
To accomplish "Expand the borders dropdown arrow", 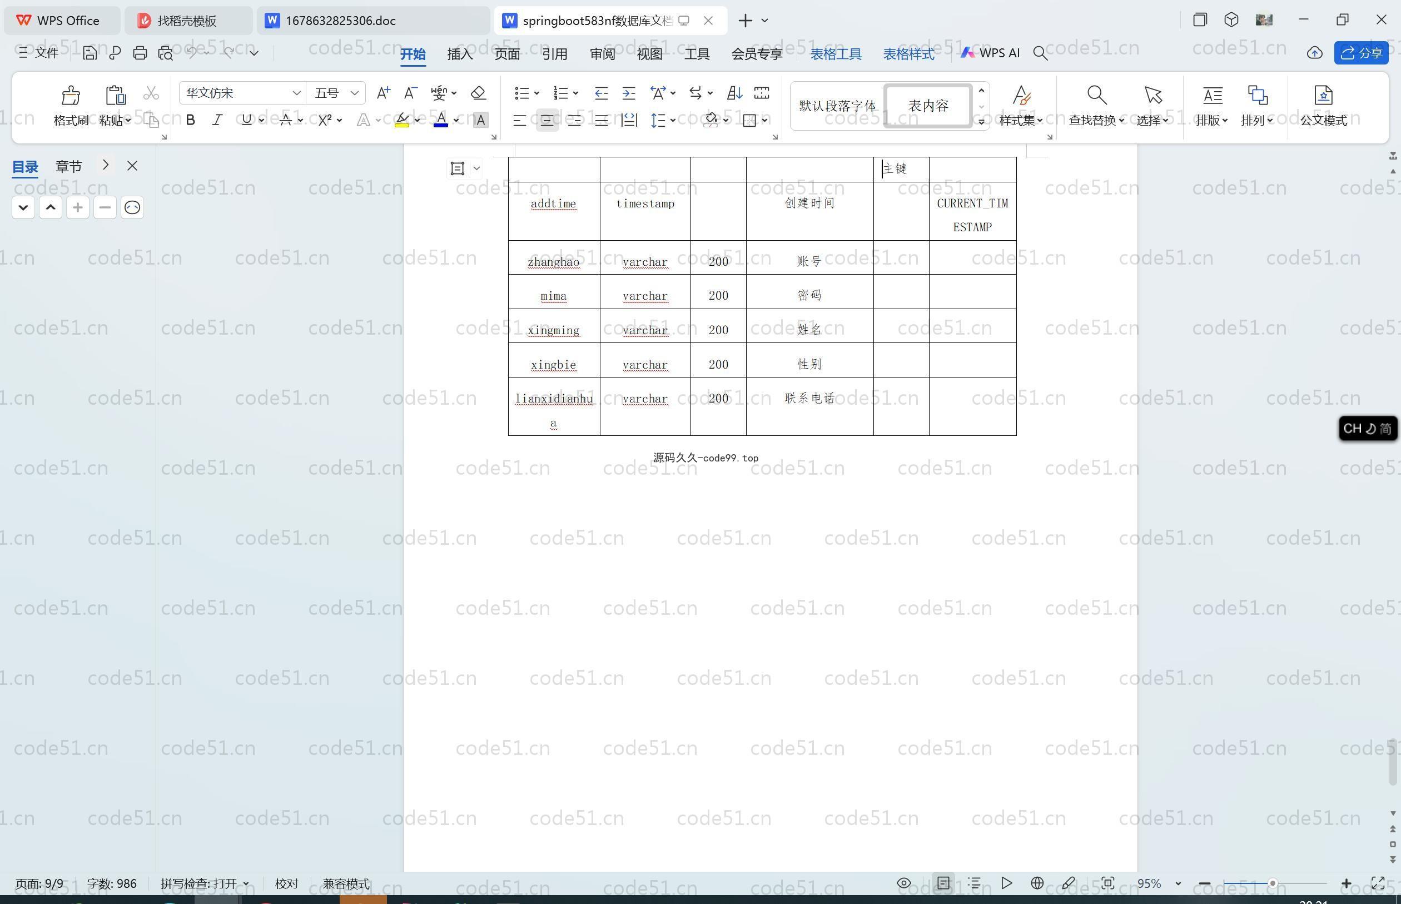I will click(x=765, y=120).
